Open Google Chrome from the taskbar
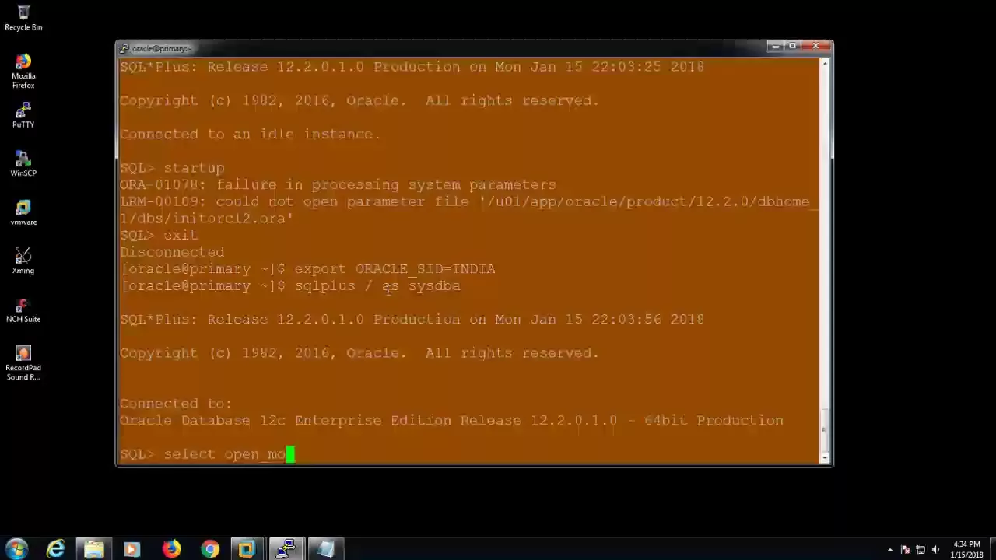This screenshot has width=996, height=560. pyautogui.click(x=210, y=549)
